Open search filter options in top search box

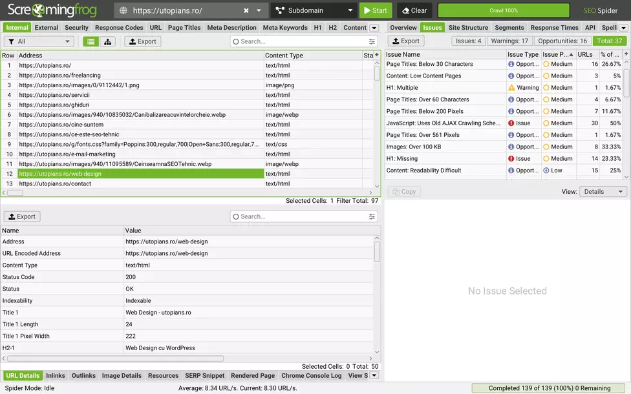(x=372, y=41)
